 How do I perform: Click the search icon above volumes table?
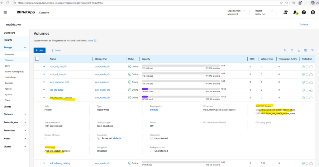(x=285, y=50)
